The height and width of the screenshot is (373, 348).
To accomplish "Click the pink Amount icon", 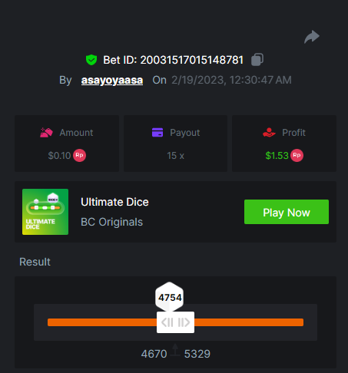I will (x=46, y=133).
